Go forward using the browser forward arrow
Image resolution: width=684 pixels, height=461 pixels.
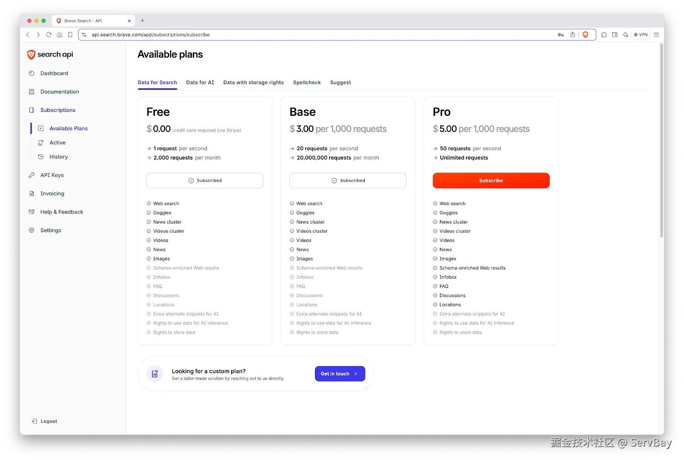coord(38,35)
